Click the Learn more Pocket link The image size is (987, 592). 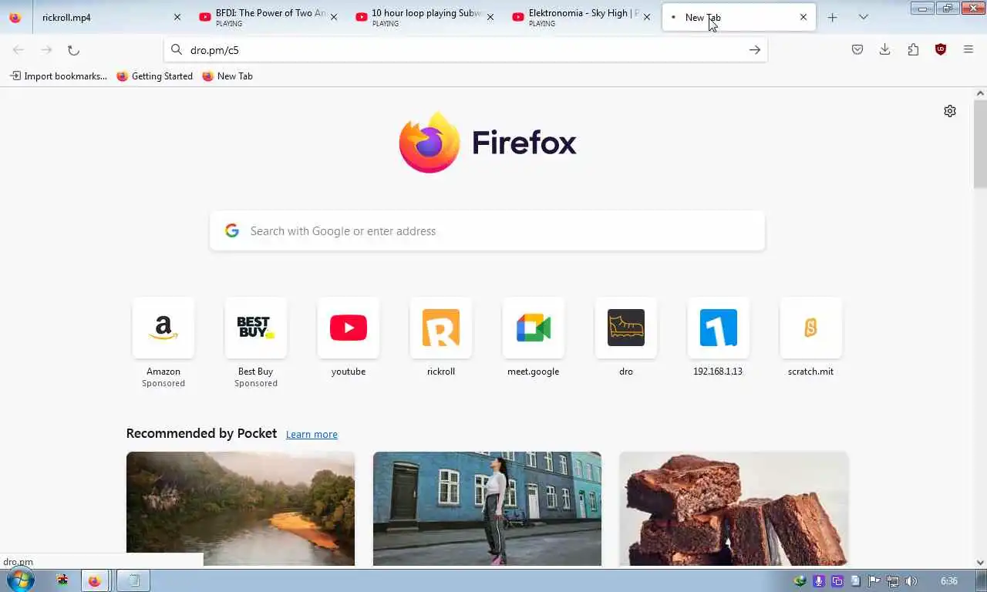point(312,435)
